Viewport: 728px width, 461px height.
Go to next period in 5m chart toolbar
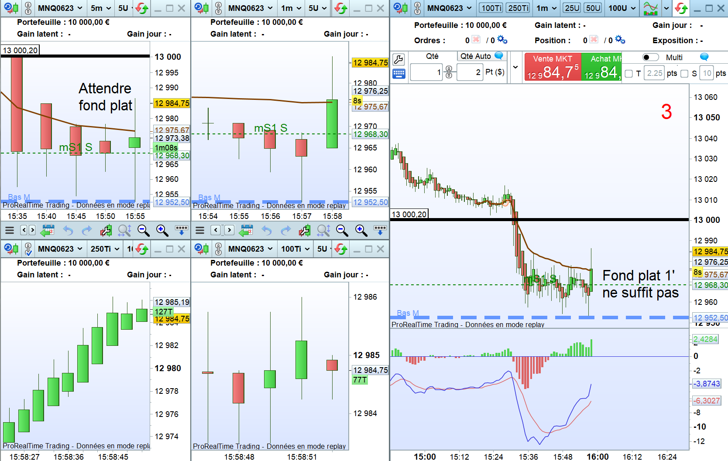(32, 230)
